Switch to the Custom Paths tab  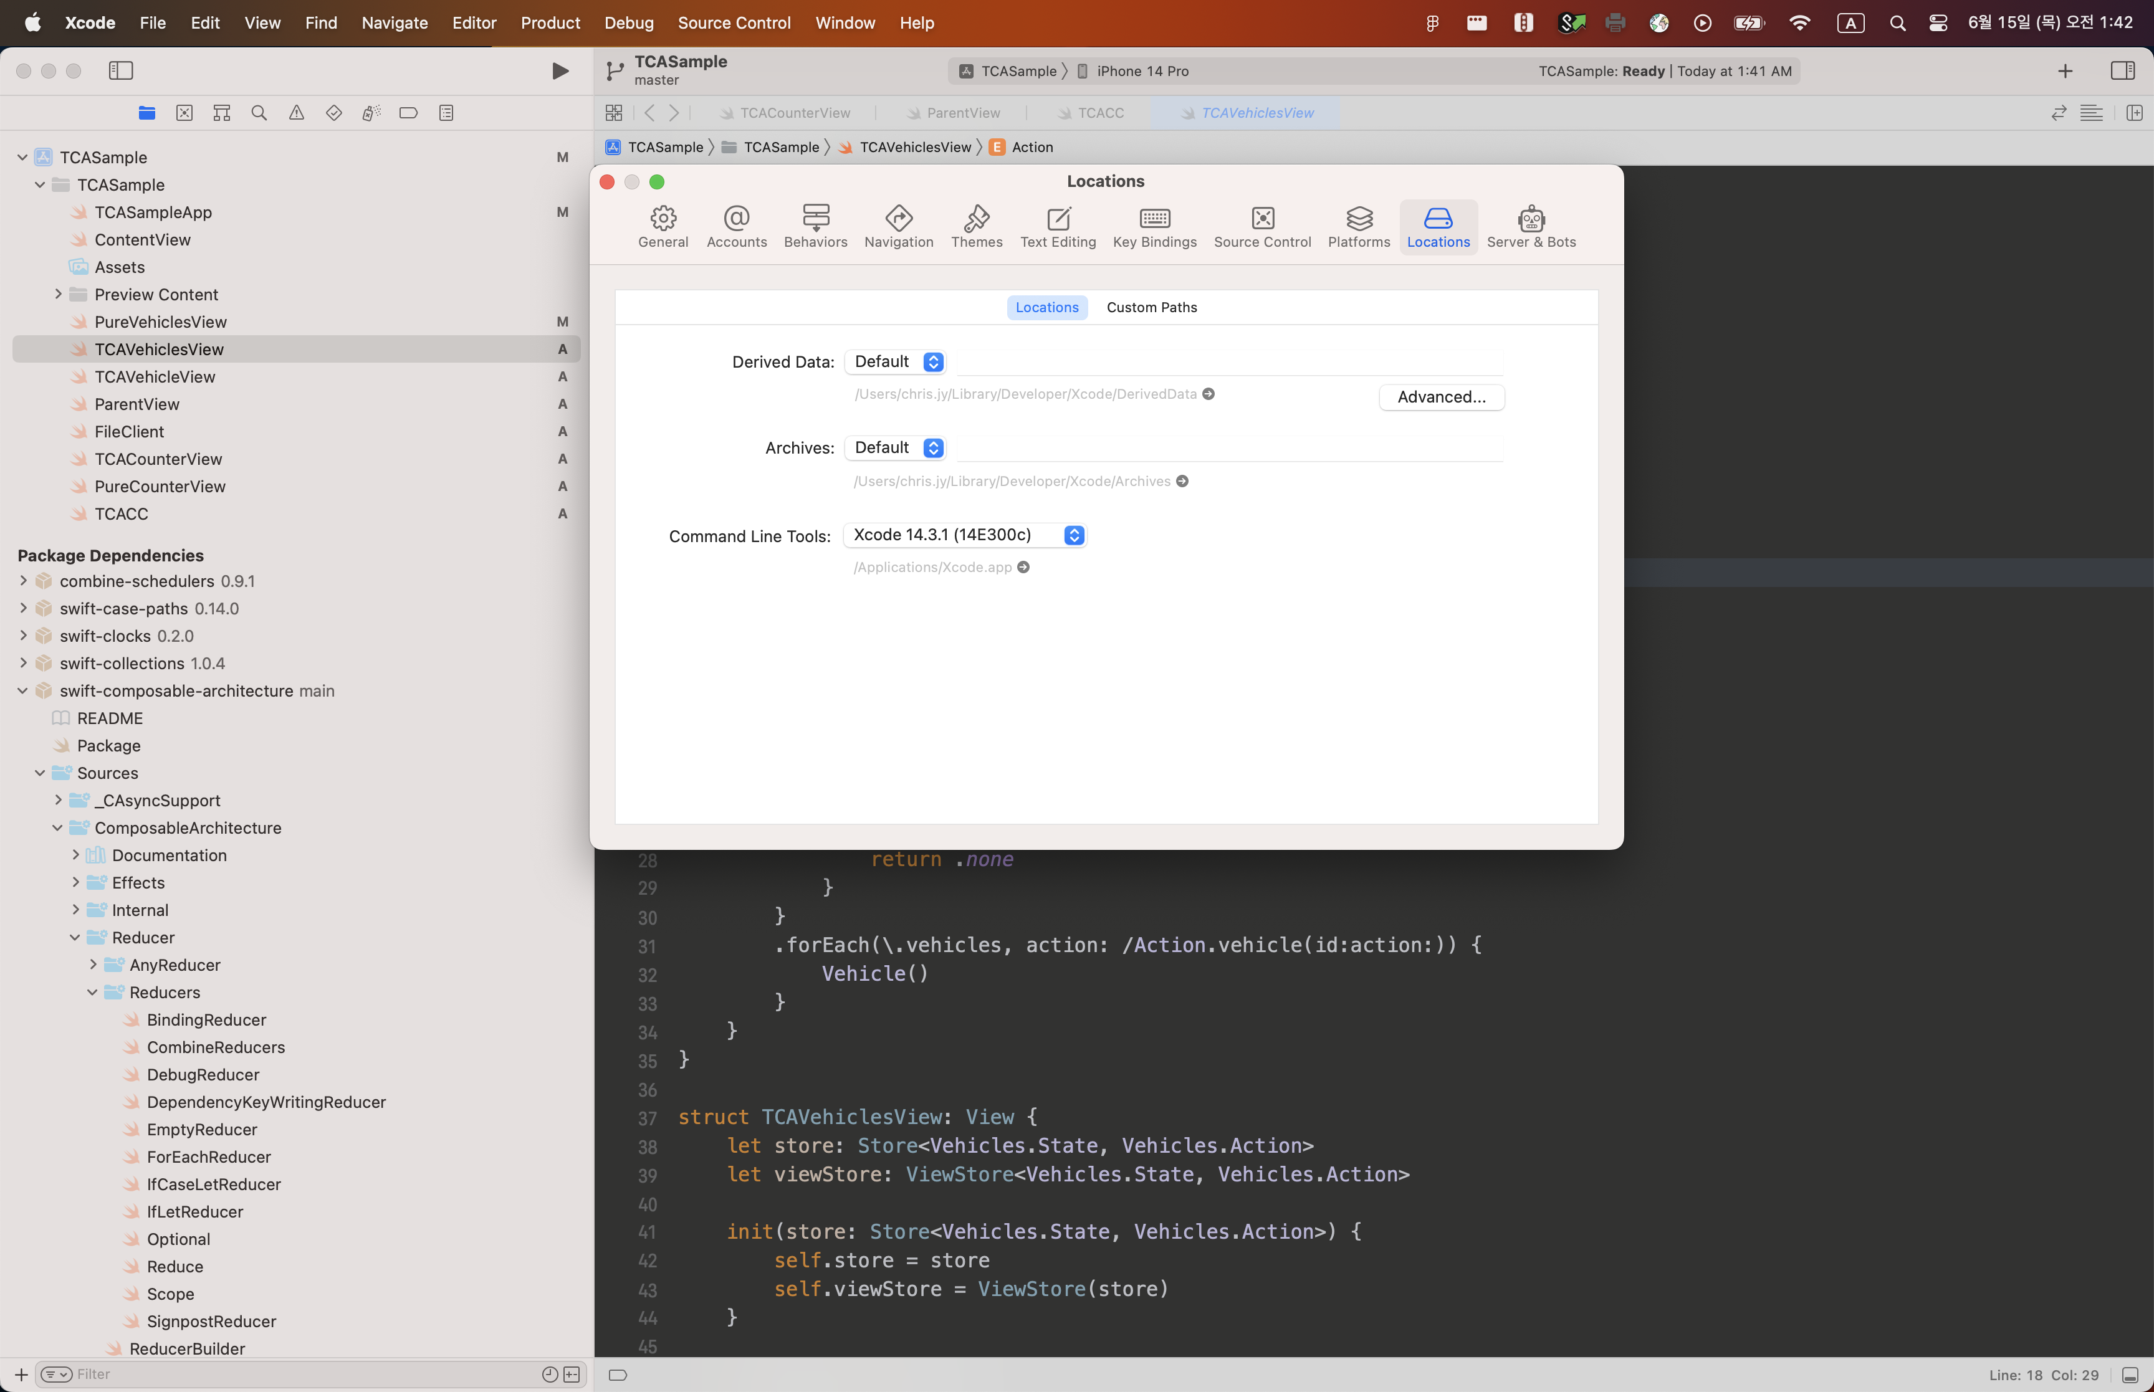click(x=1151, y=307)
